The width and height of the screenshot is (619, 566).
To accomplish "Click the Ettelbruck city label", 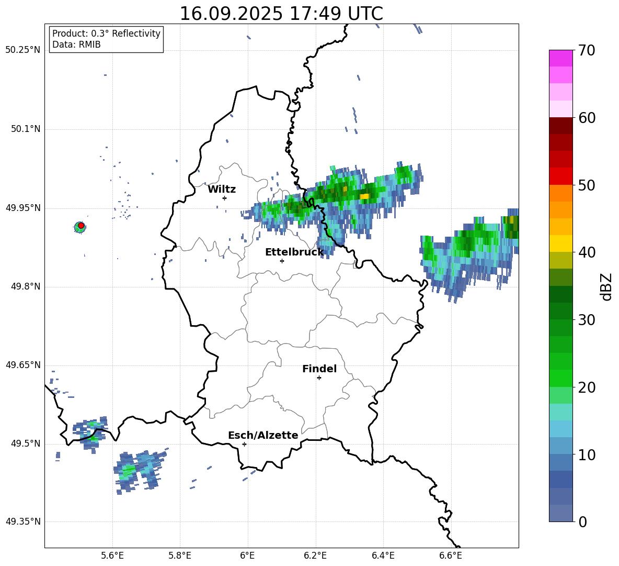I will tap(294, 252).
